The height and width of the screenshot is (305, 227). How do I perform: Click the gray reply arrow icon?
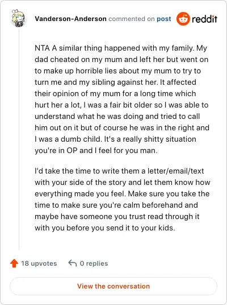73,263
